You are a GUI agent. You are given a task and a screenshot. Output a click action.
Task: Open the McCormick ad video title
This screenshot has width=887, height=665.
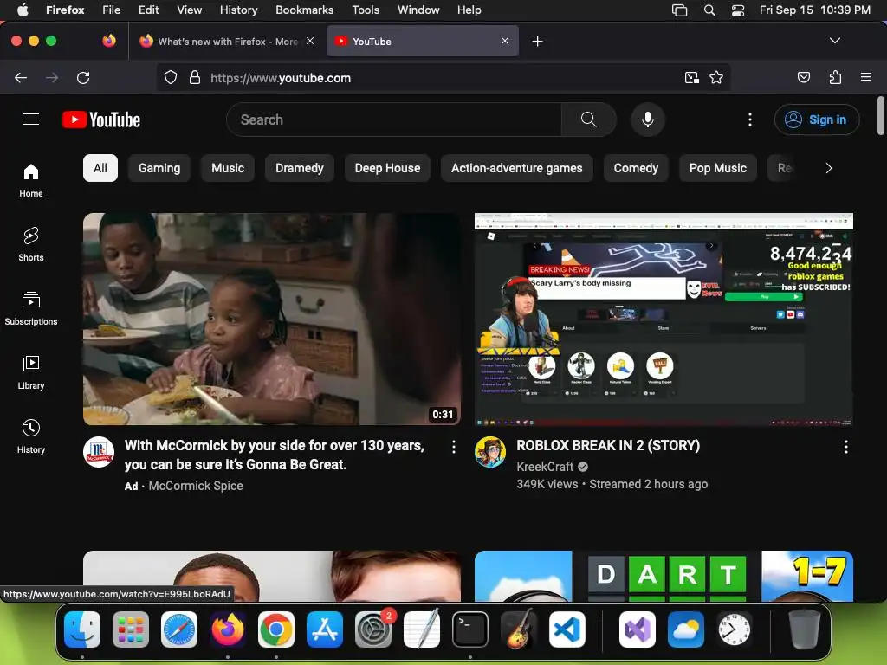pos(275,455)
